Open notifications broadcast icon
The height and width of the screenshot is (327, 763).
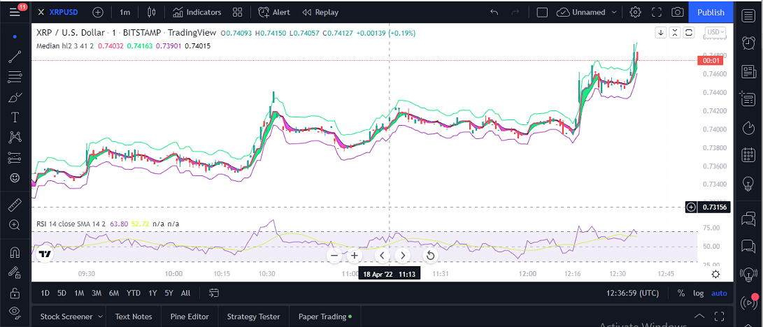[748, 303]
